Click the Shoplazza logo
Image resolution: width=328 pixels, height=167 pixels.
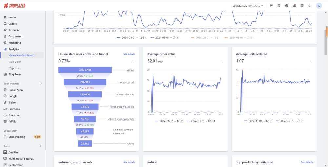click(14, 6)
